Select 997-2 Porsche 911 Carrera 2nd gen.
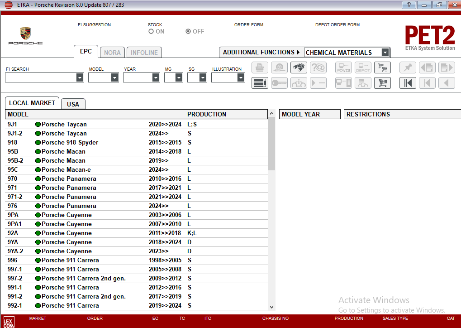This screenshot has height=328, width=461. tap(137, 279)
